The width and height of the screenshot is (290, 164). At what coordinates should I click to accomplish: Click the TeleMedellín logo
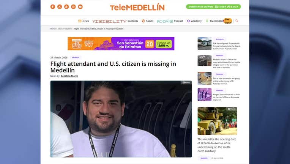[137, 7]
